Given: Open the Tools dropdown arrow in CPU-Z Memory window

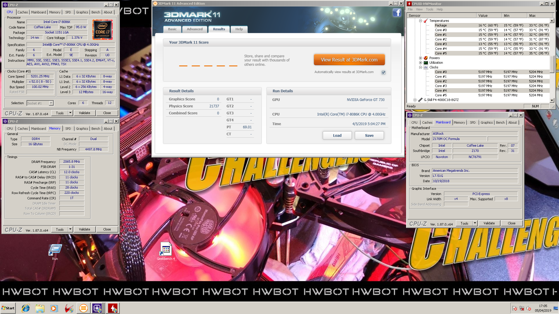Looking at the screenshot, I should (x=70, y=229).
